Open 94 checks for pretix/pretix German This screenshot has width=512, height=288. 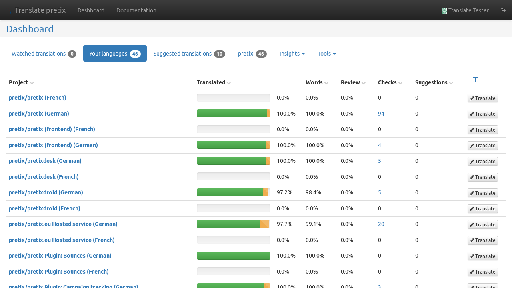pos(381,114)
